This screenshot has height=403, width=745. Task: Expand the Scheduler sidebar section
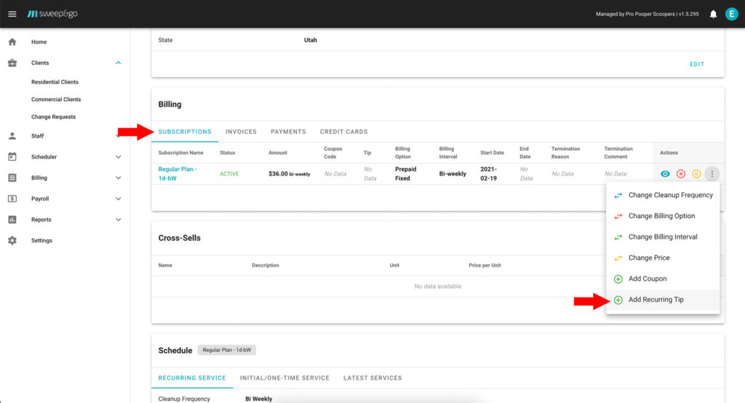[119, 157]
